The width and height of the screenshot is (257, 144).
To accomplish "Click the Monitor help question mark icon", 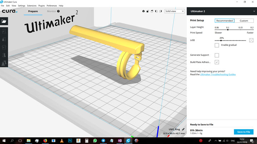I will pyautogui.click(x=58, y=11).
